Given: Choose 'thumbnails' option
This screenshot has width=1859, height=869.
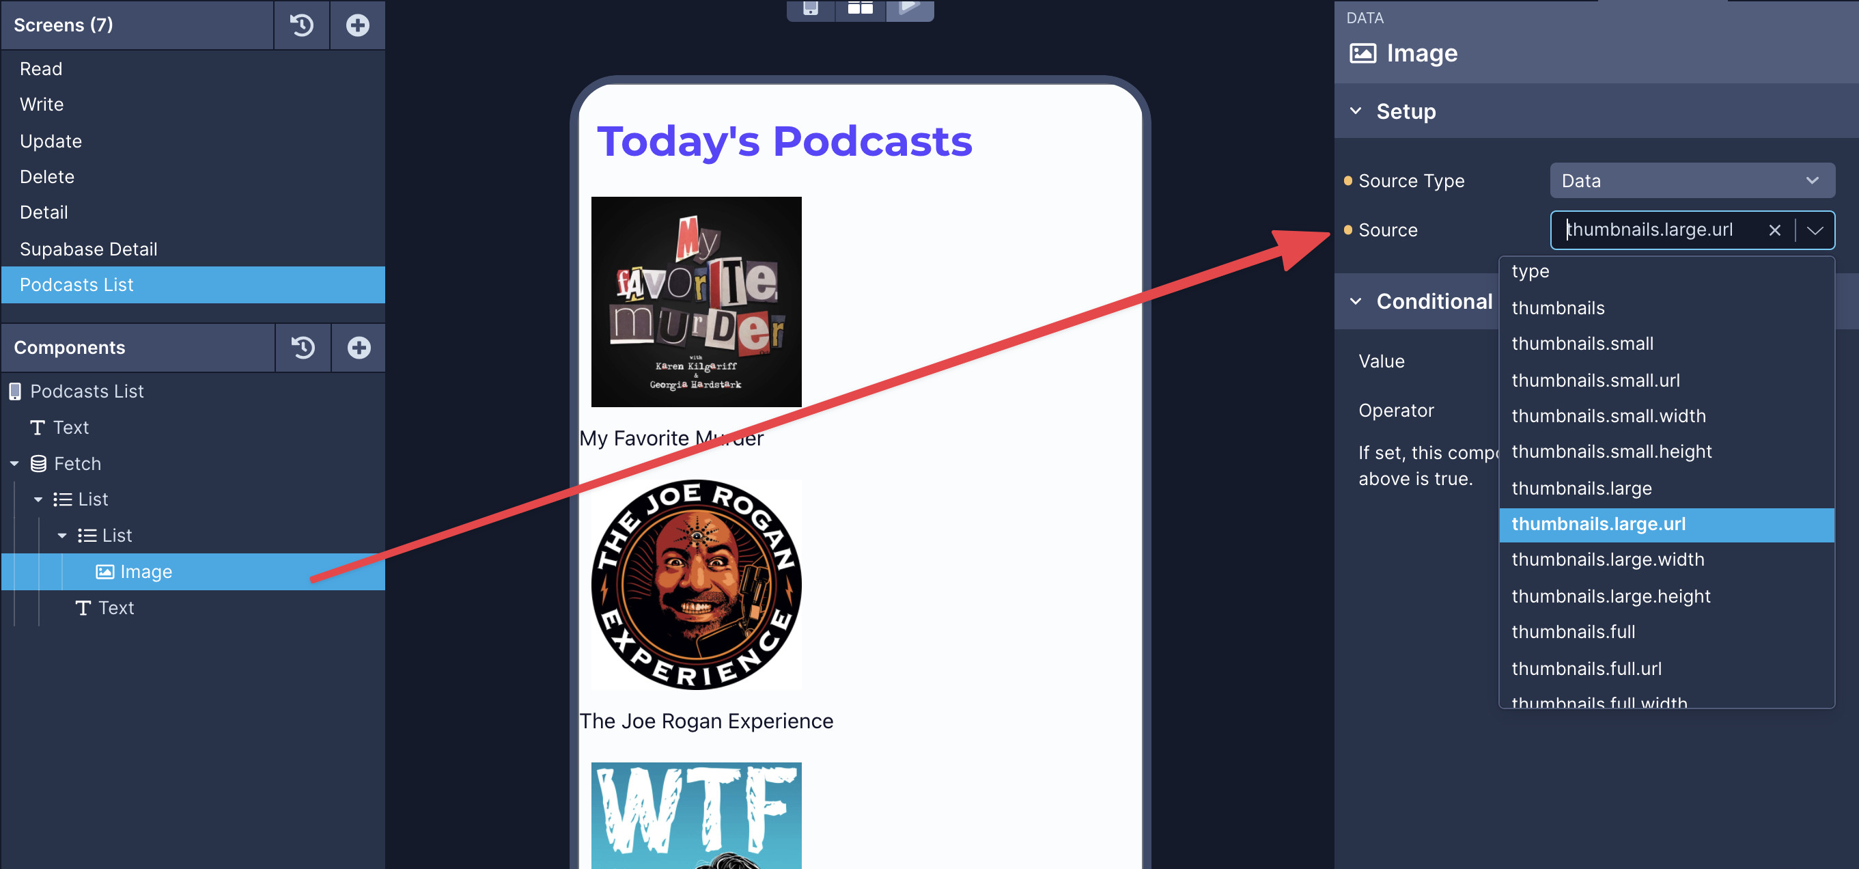Looking at the screenshot, I should coord(1666,308).
